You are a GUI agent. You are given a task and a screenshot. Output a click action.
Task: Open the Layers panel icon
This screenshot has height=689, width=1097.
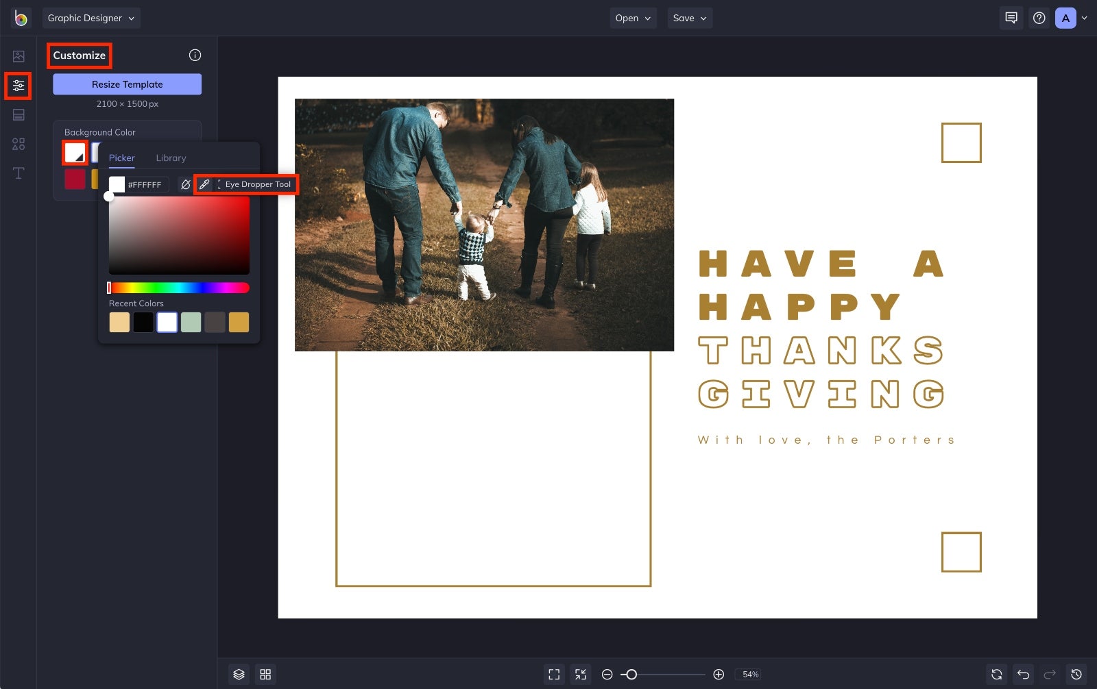pyautogui.click(x=239, y=675)
